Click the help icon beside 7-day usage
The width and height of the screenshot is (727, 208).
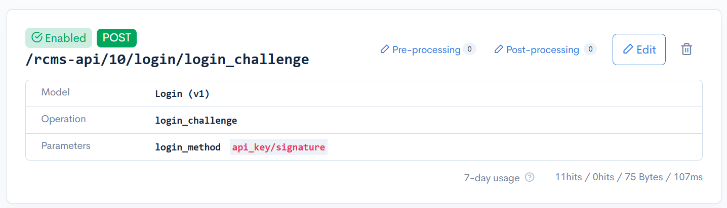point(530,177)
